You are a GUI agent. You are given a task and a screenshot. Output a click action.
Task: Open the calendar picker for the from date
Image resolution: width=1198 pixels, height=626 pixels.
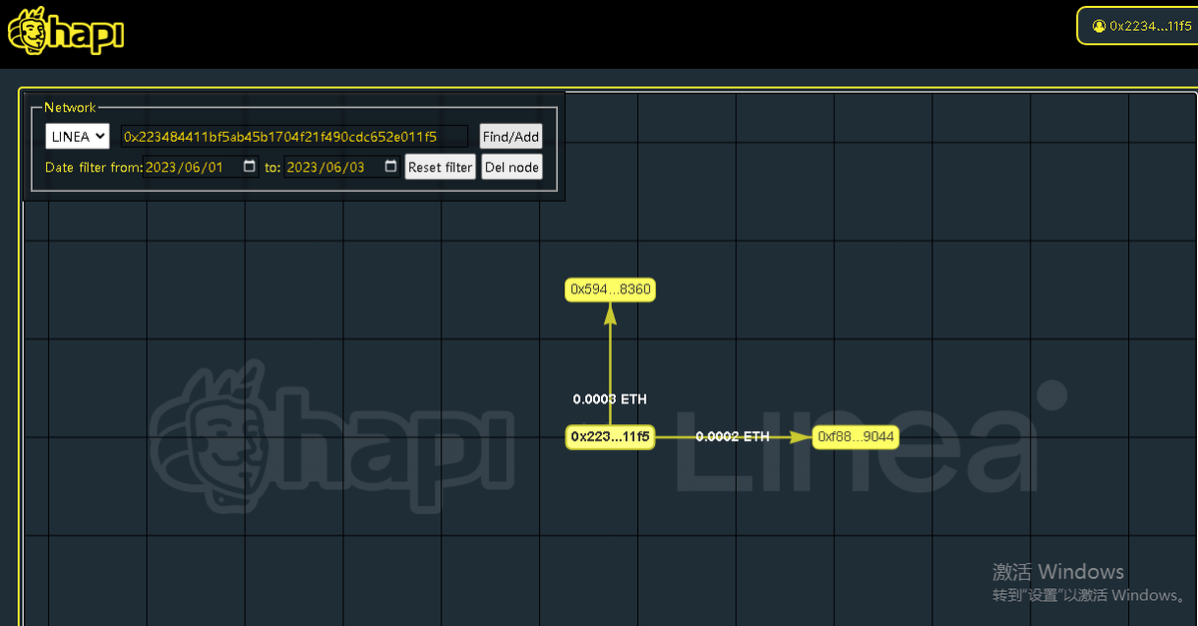click(250, 167)
